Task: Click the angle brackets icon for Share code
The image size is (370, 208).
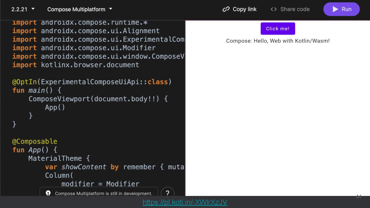Action: [274, 9]
